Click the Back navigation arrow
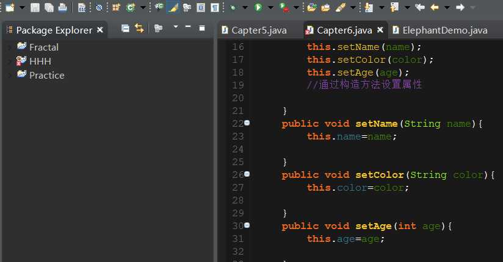The image size is (503, 262). [x=435, y=7]
